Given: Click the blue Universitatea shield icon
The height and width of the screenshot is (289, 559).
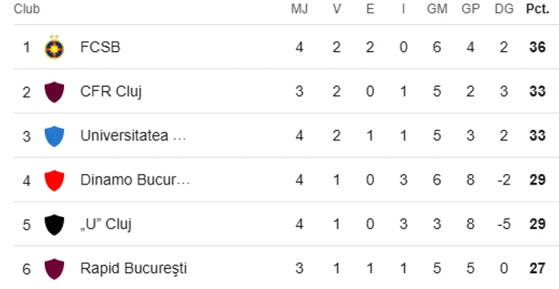Looking at the screenshot, I should point(54,137).
